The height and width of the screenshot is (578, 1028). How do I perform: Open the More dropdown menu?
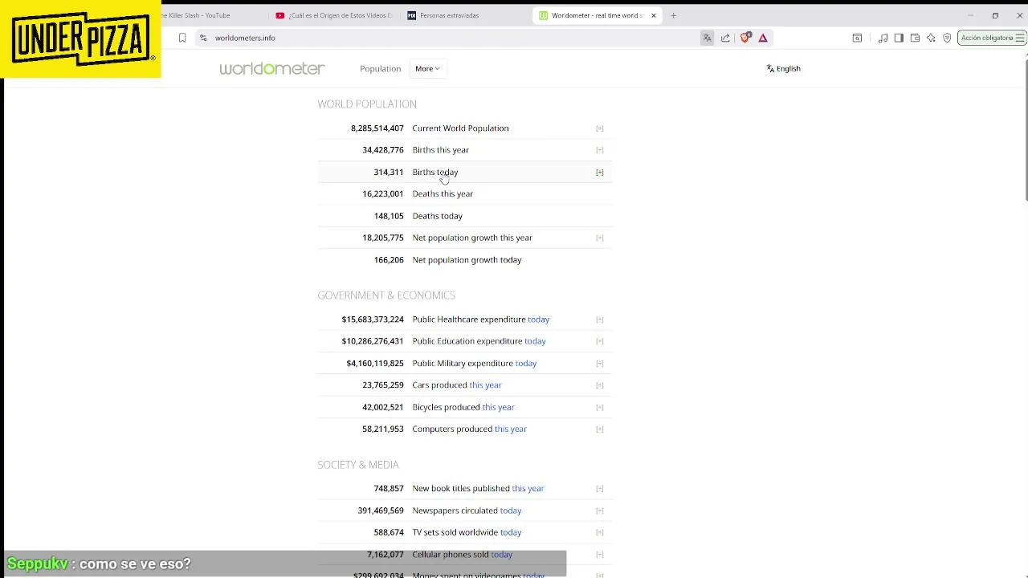click(427, 68)
